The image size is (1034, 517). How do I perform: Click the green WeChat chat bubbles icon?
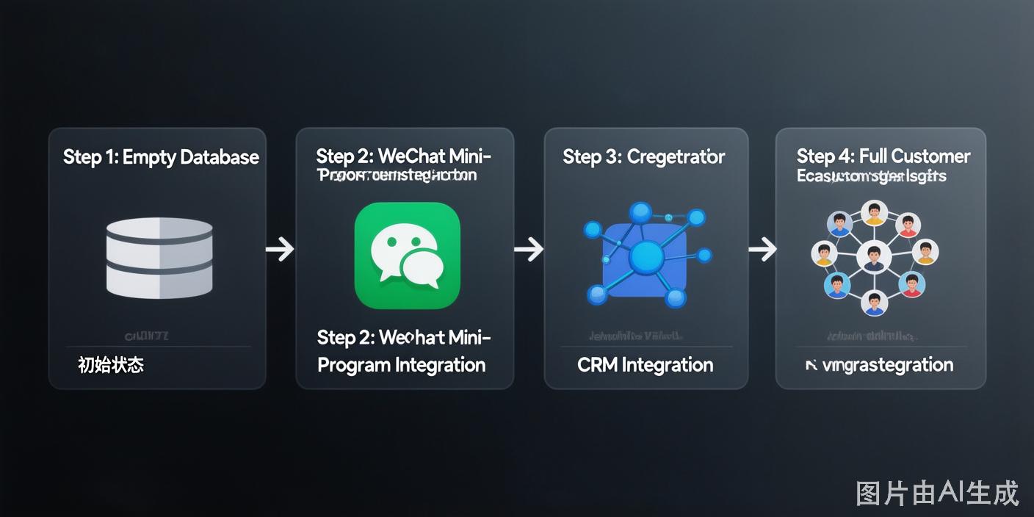coord(407,255)
